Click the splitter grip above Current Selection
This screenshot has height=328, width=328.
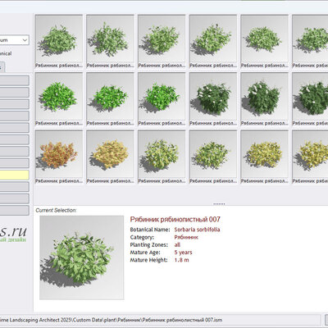tap(219, 203)
